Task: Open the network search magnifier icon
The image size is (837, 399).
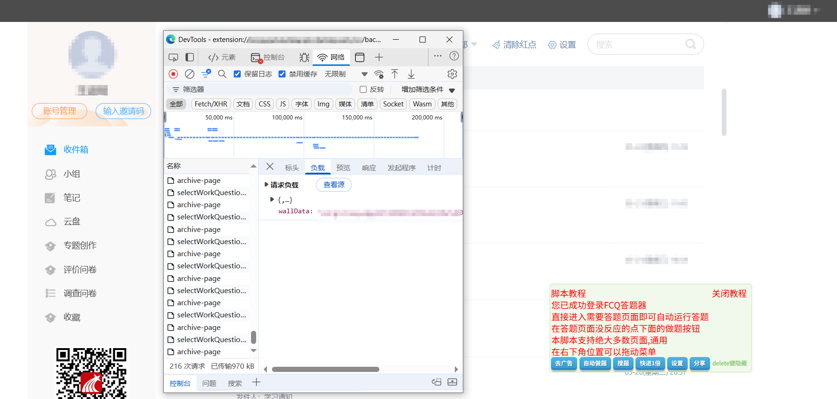Action: coord(222,74)
